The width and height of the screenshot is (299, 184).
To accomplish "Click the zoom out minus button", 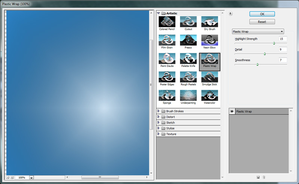I will pos(8,177).
